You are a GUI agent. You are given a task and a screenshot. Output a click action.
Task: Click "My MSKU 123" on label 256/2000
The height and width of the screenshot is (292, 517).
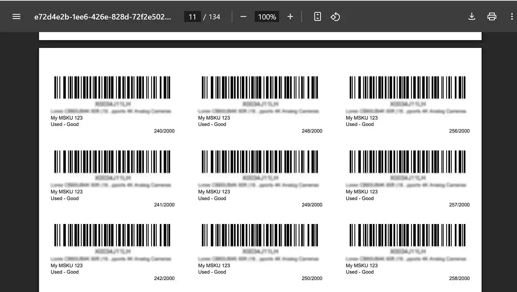pyautogui.click(x=362, y=118)
